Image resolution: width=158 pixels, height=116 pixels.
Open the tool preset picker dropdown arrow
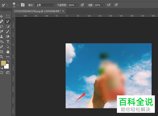7,5
